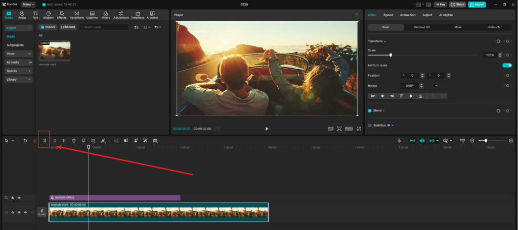This screenshot has width=518, height=230.
Task: Switch to the Speed tab
Action: [x=388, y=15]
